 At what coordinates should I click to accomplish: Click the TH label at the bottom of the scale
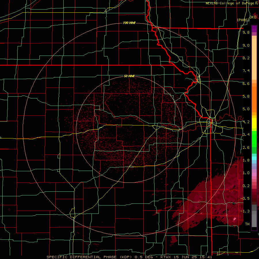[247, 224]
